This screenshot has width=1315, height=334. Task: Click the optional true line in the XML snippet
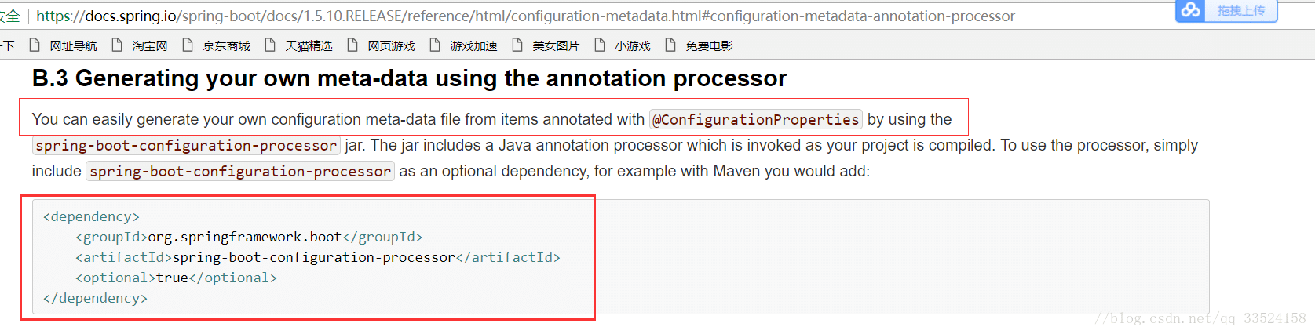pos(176,278)
